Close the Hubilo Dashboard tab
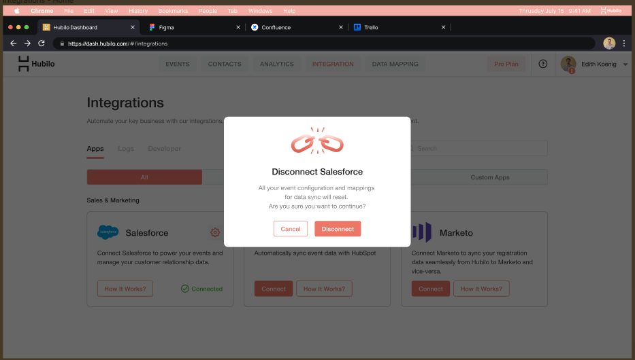 click(133, 27)
